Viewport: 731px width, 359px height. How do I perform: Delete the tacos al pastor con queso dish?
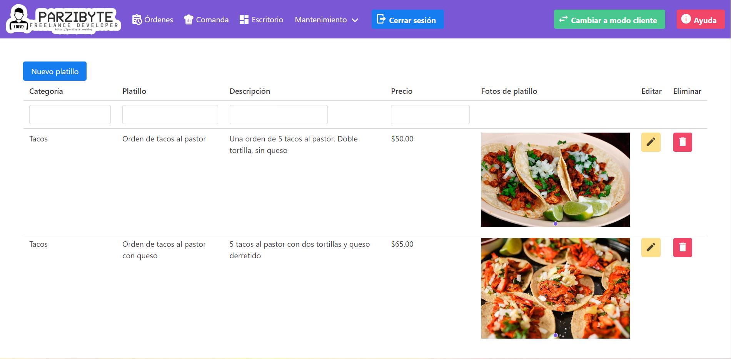pyautogui.click(x=682, y=248)
